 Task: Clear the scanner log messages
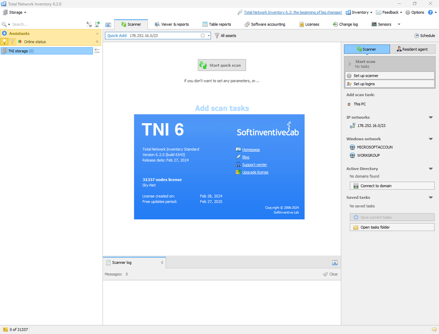click(330, 274)
